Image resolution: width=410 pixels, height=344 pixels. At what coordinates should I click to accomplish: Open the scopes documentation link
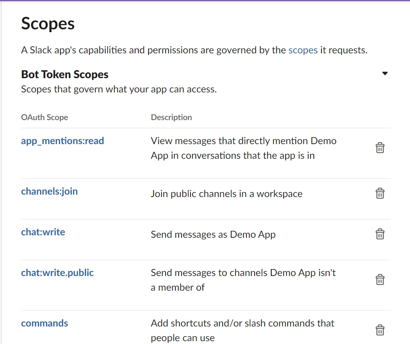tap(303, 50)
